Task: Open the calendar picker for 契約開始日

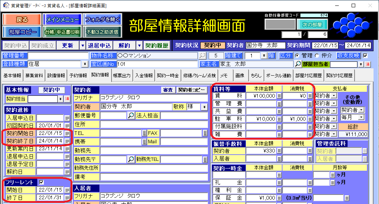Action: coord(67,133)
